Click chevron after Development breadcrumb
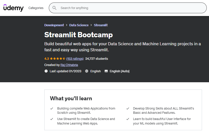The width and height of the screenshot is (209, 137). pyautogui.click(x=67, y=25)
